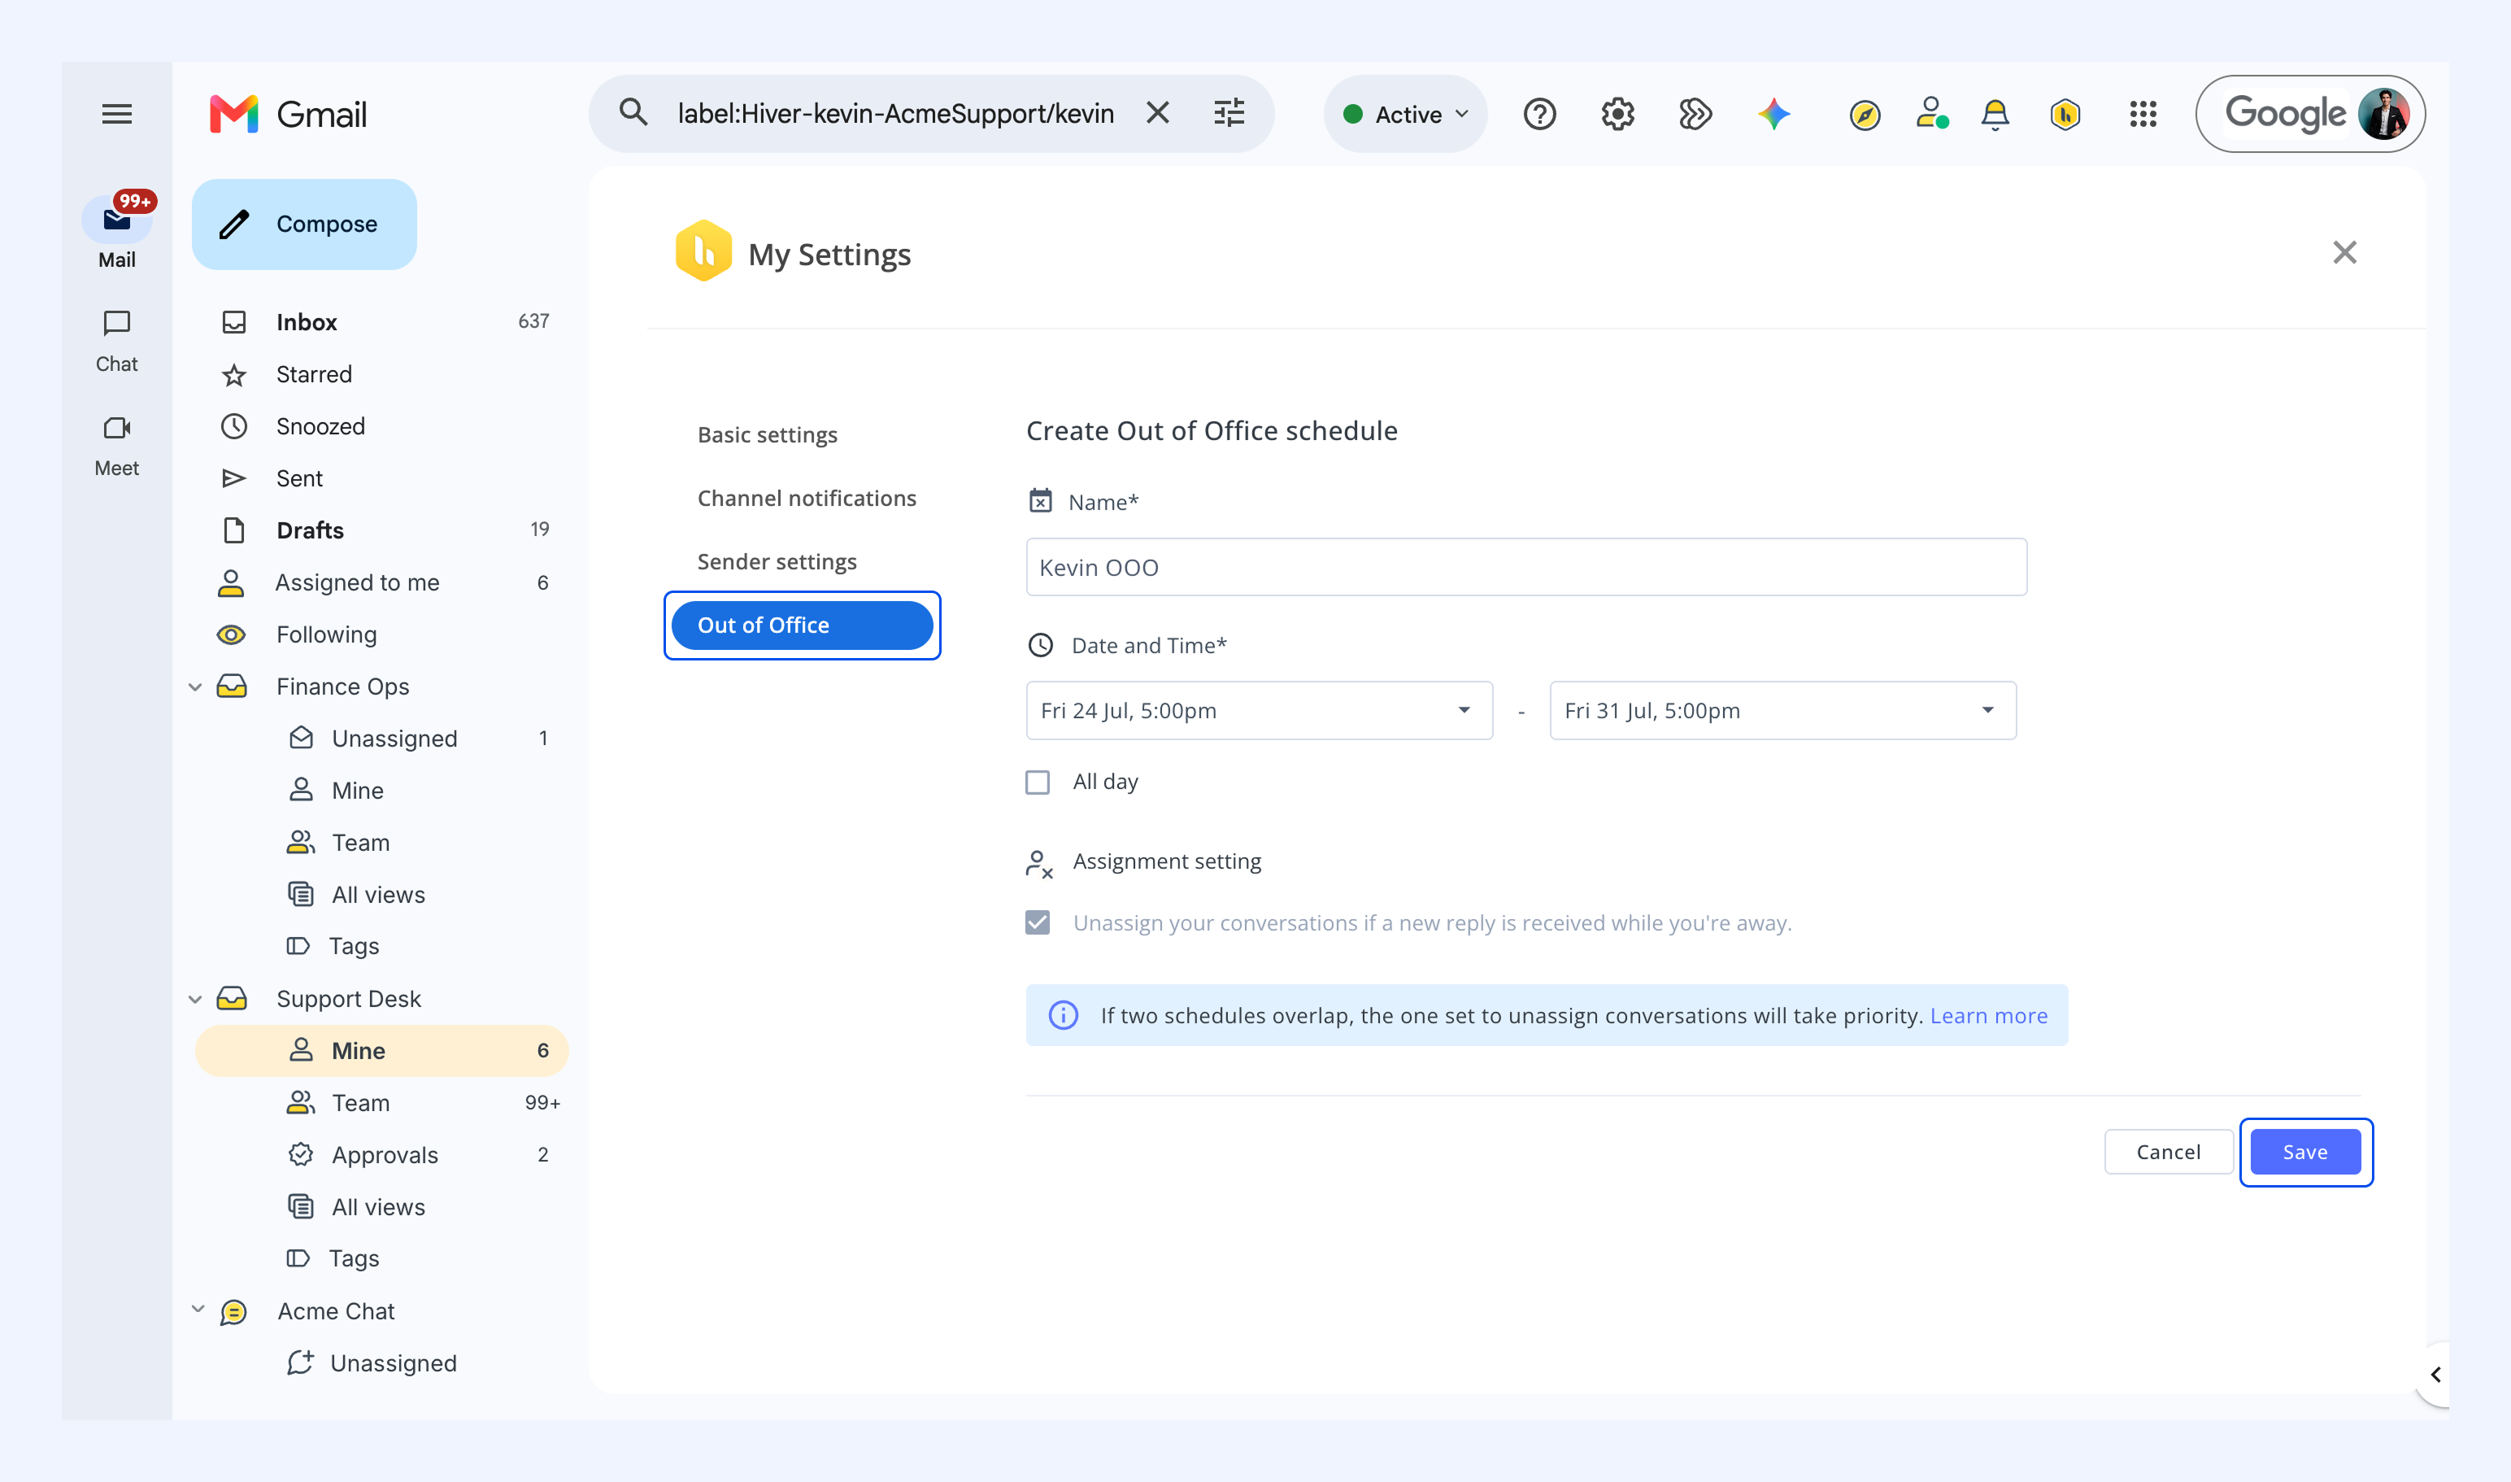Screen dimensions: 2511x1482
Task: Clear the search query with the X icon
Action: click(1157, 113)
